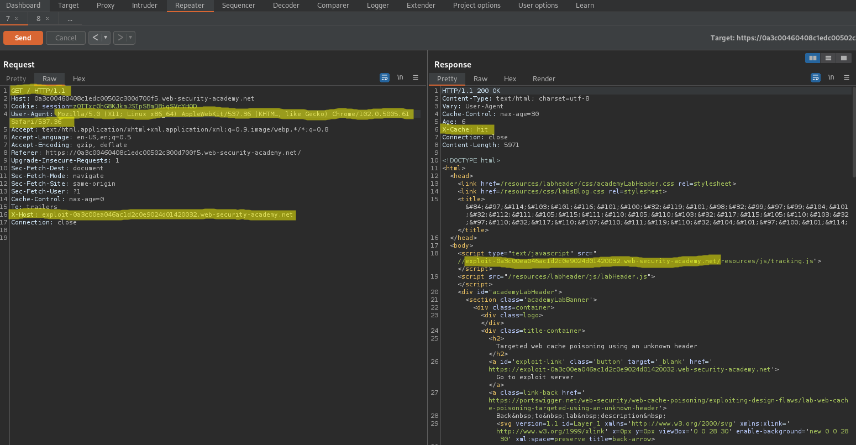This screenshot has height=445, width=856.
Task: Switch Request view to Hex
Action: coord(79,79)
